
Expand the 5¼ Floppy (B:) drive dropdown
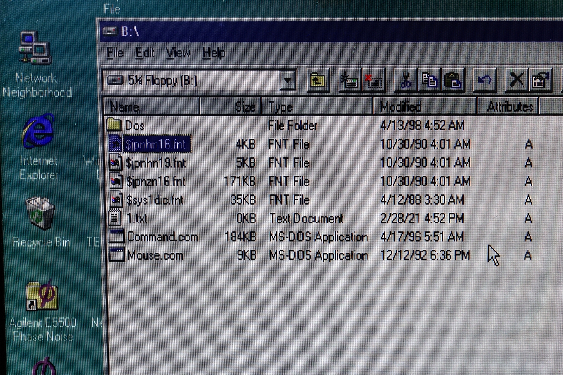tap(287, 81)
